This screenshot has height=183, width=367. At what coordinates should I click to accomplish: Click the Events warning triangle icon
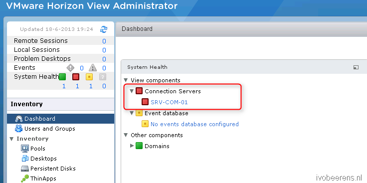pyautogui.click(x=93, y=68)
